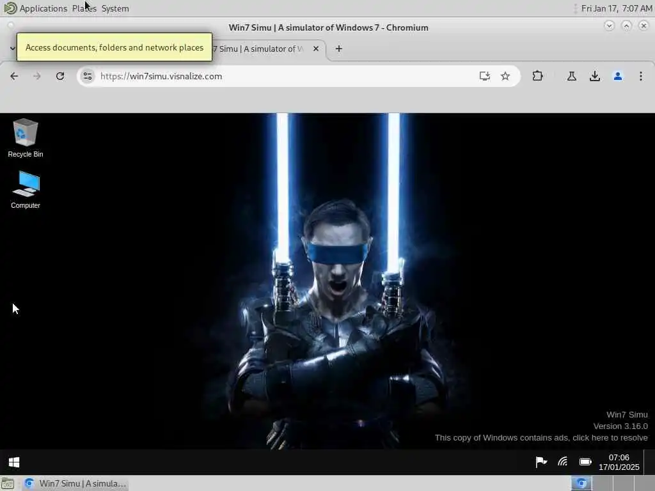Viewport: 655px width, 491px height.
Task: Open the 07:06 clock and date
Action: [x=619, y=462]
